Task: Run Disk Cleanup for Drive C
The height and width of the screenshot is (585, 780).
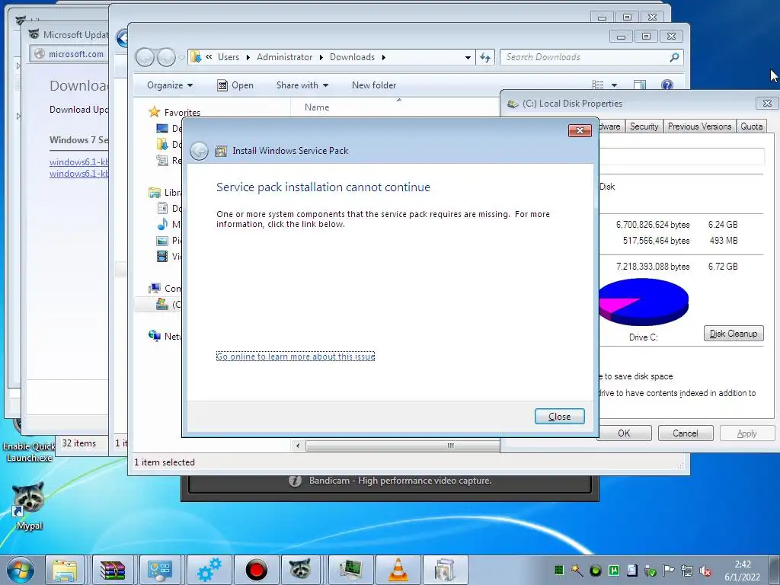Action: click(734, 334)
